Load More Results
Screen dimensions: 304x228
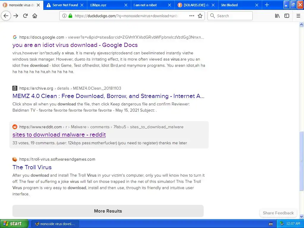coord(108,211)
